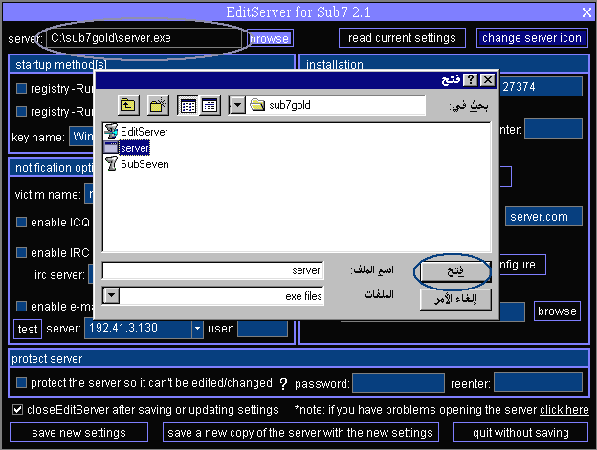This screenshot has height=450, width=597.
Task: Click the sub7gold Look-in combo box
Action: click(x=326, y=105)
